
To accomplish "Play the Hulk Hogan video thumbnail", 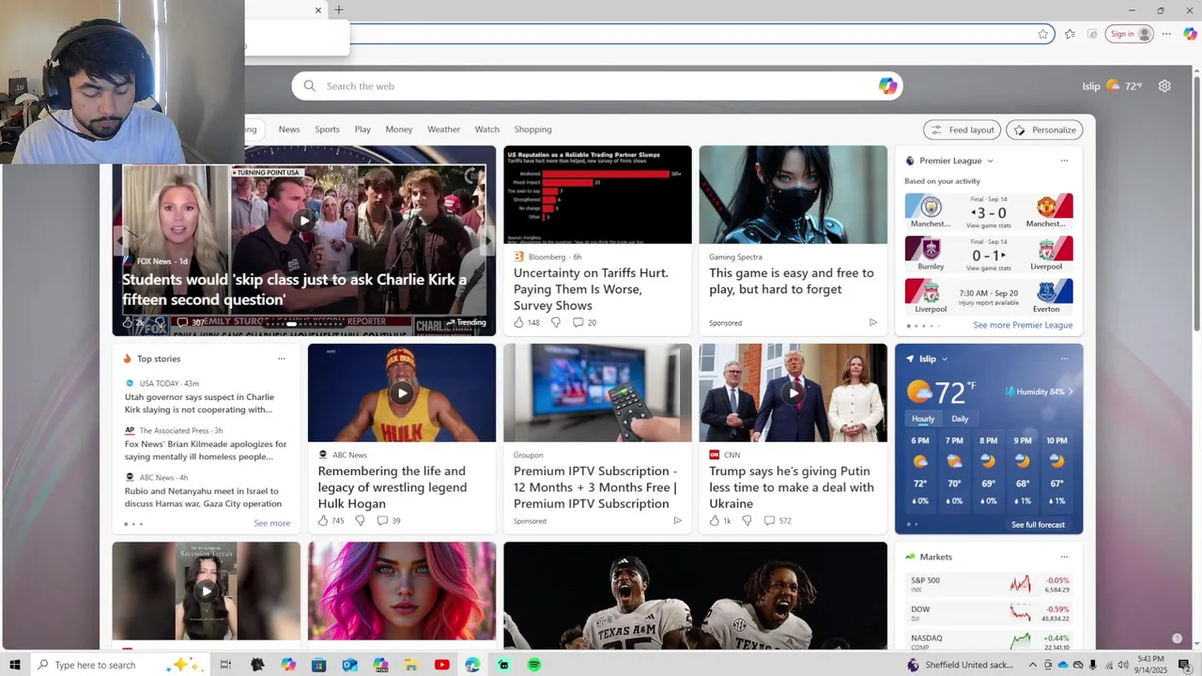I will tap(402, 392).
